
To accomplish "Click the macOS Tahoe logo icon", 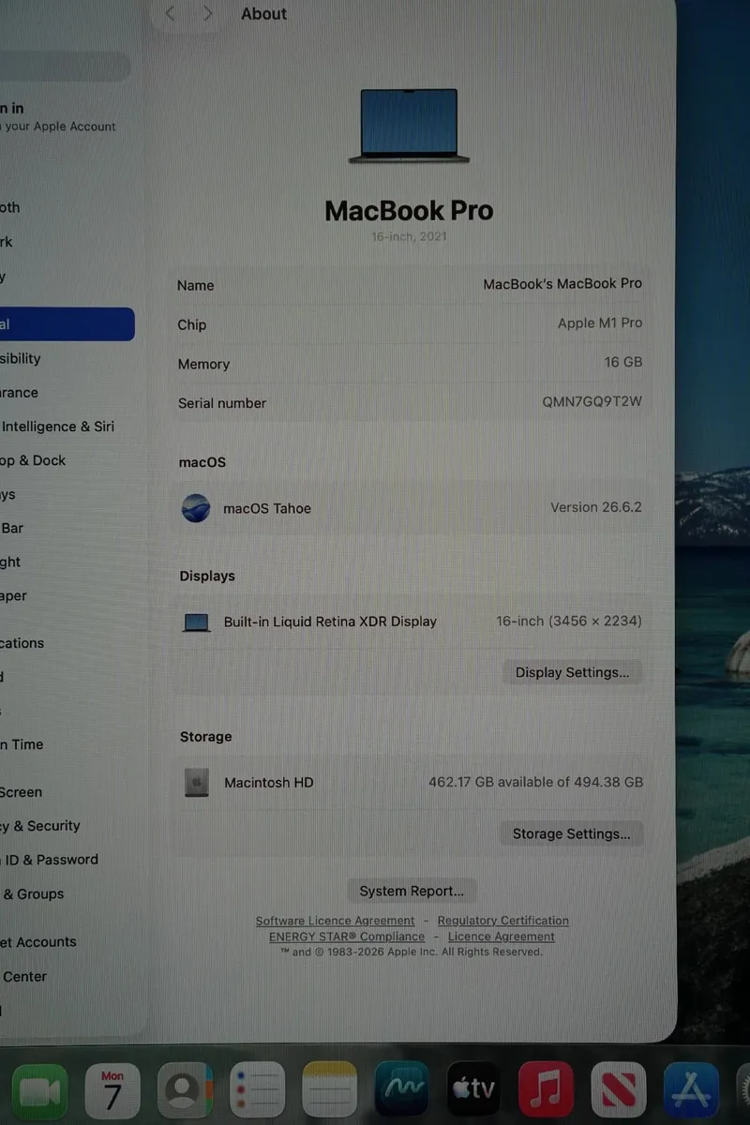I will click(196, 508).
